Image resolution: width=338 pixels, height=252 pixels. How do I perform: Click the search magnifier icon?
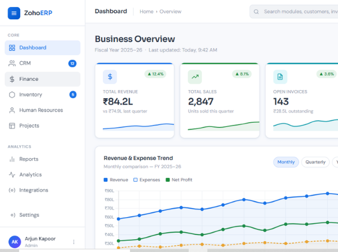tap(256, 12)
